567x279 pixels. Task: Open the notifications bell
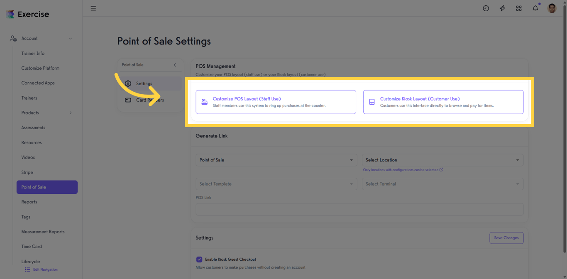point(535,8)
